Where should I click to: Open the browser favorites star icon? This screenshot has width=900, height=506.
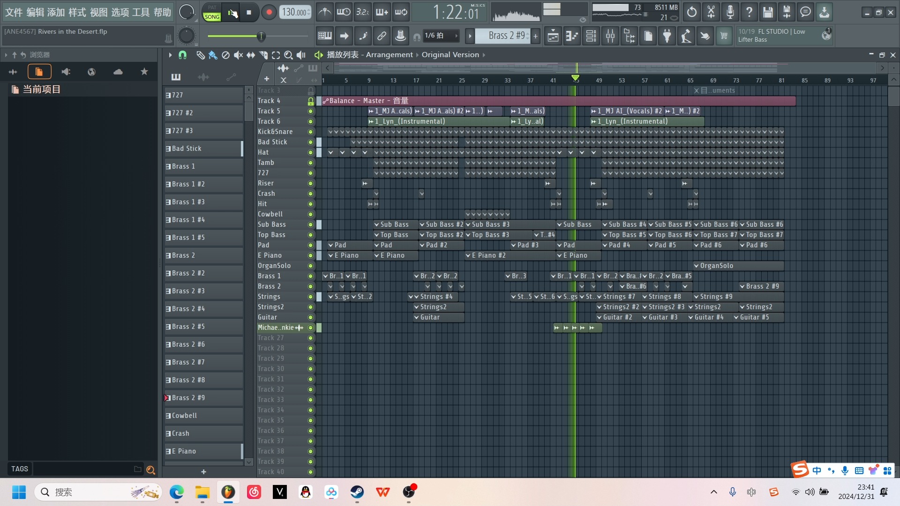pos(144,72)
